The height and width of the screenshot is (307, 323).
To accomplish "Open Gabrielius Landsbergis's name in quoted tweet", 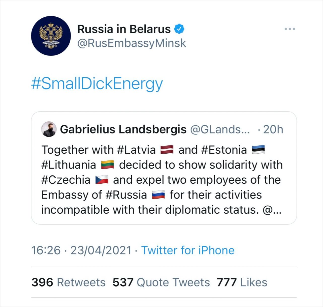I will click(123, 129).
